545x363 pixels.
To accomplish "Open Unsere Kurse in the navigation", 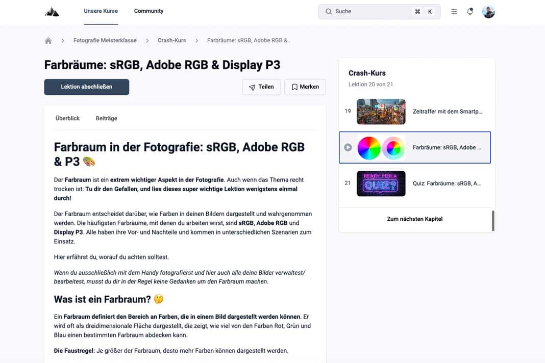I will 101,10.
